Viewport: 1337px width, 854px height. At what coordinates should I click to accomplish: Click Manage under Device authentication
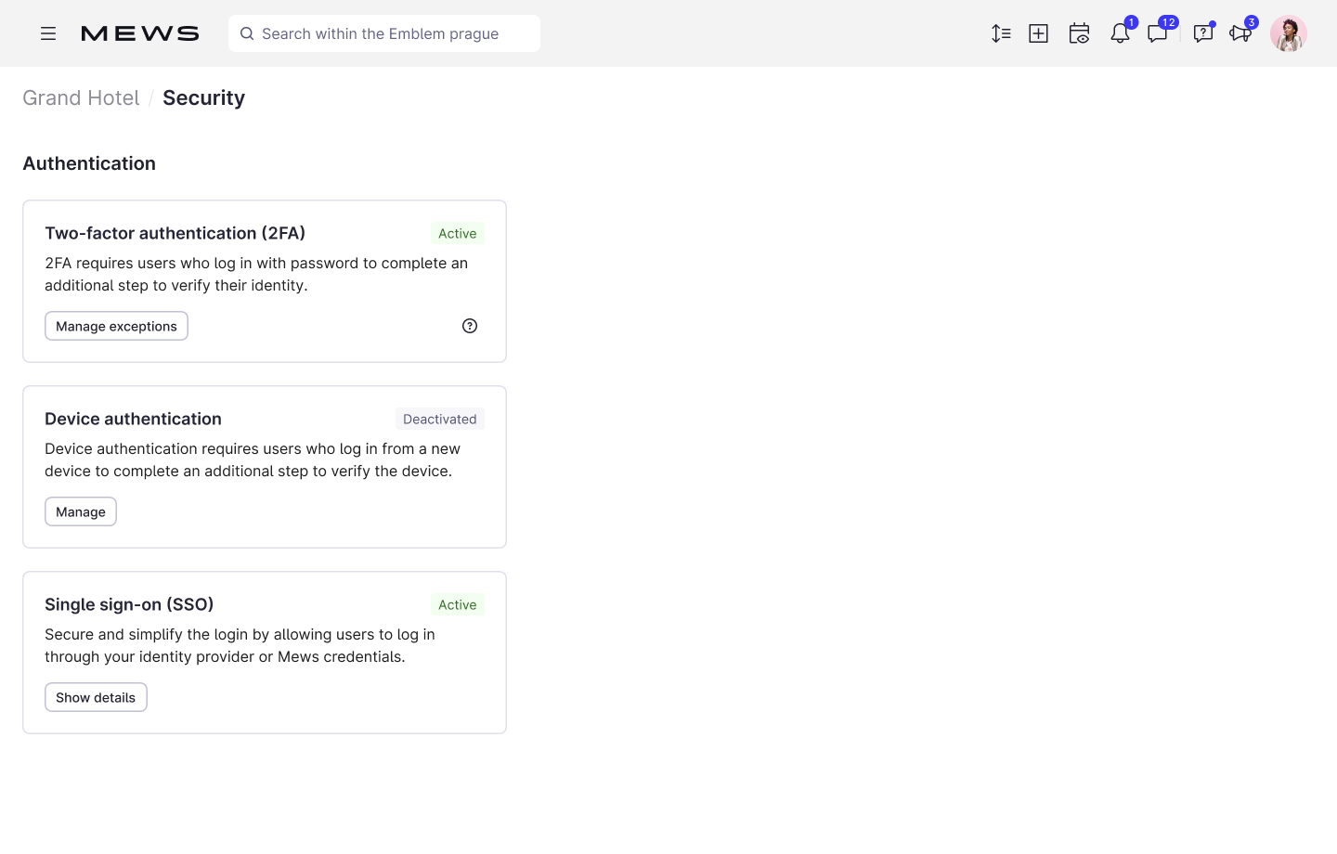tap(81, 511)
